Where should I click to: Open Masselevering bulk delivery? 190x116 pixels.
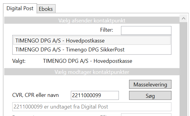(x=150, y=84)
